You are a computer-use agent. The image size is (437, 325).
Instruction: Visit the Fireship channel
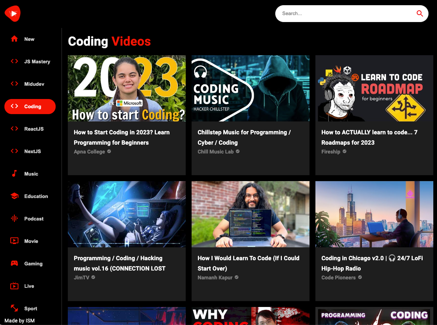click(331, 152)
